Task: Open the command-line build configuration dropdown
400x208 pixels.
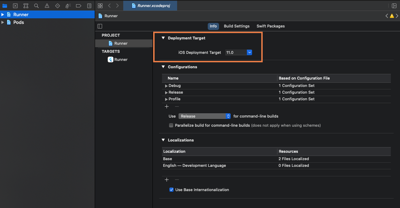Action: tap(205, 116)
